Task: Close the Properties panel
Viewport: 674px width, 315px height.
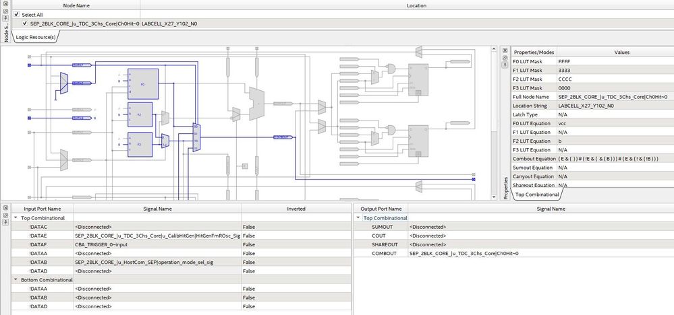Action: coord(506,50)
